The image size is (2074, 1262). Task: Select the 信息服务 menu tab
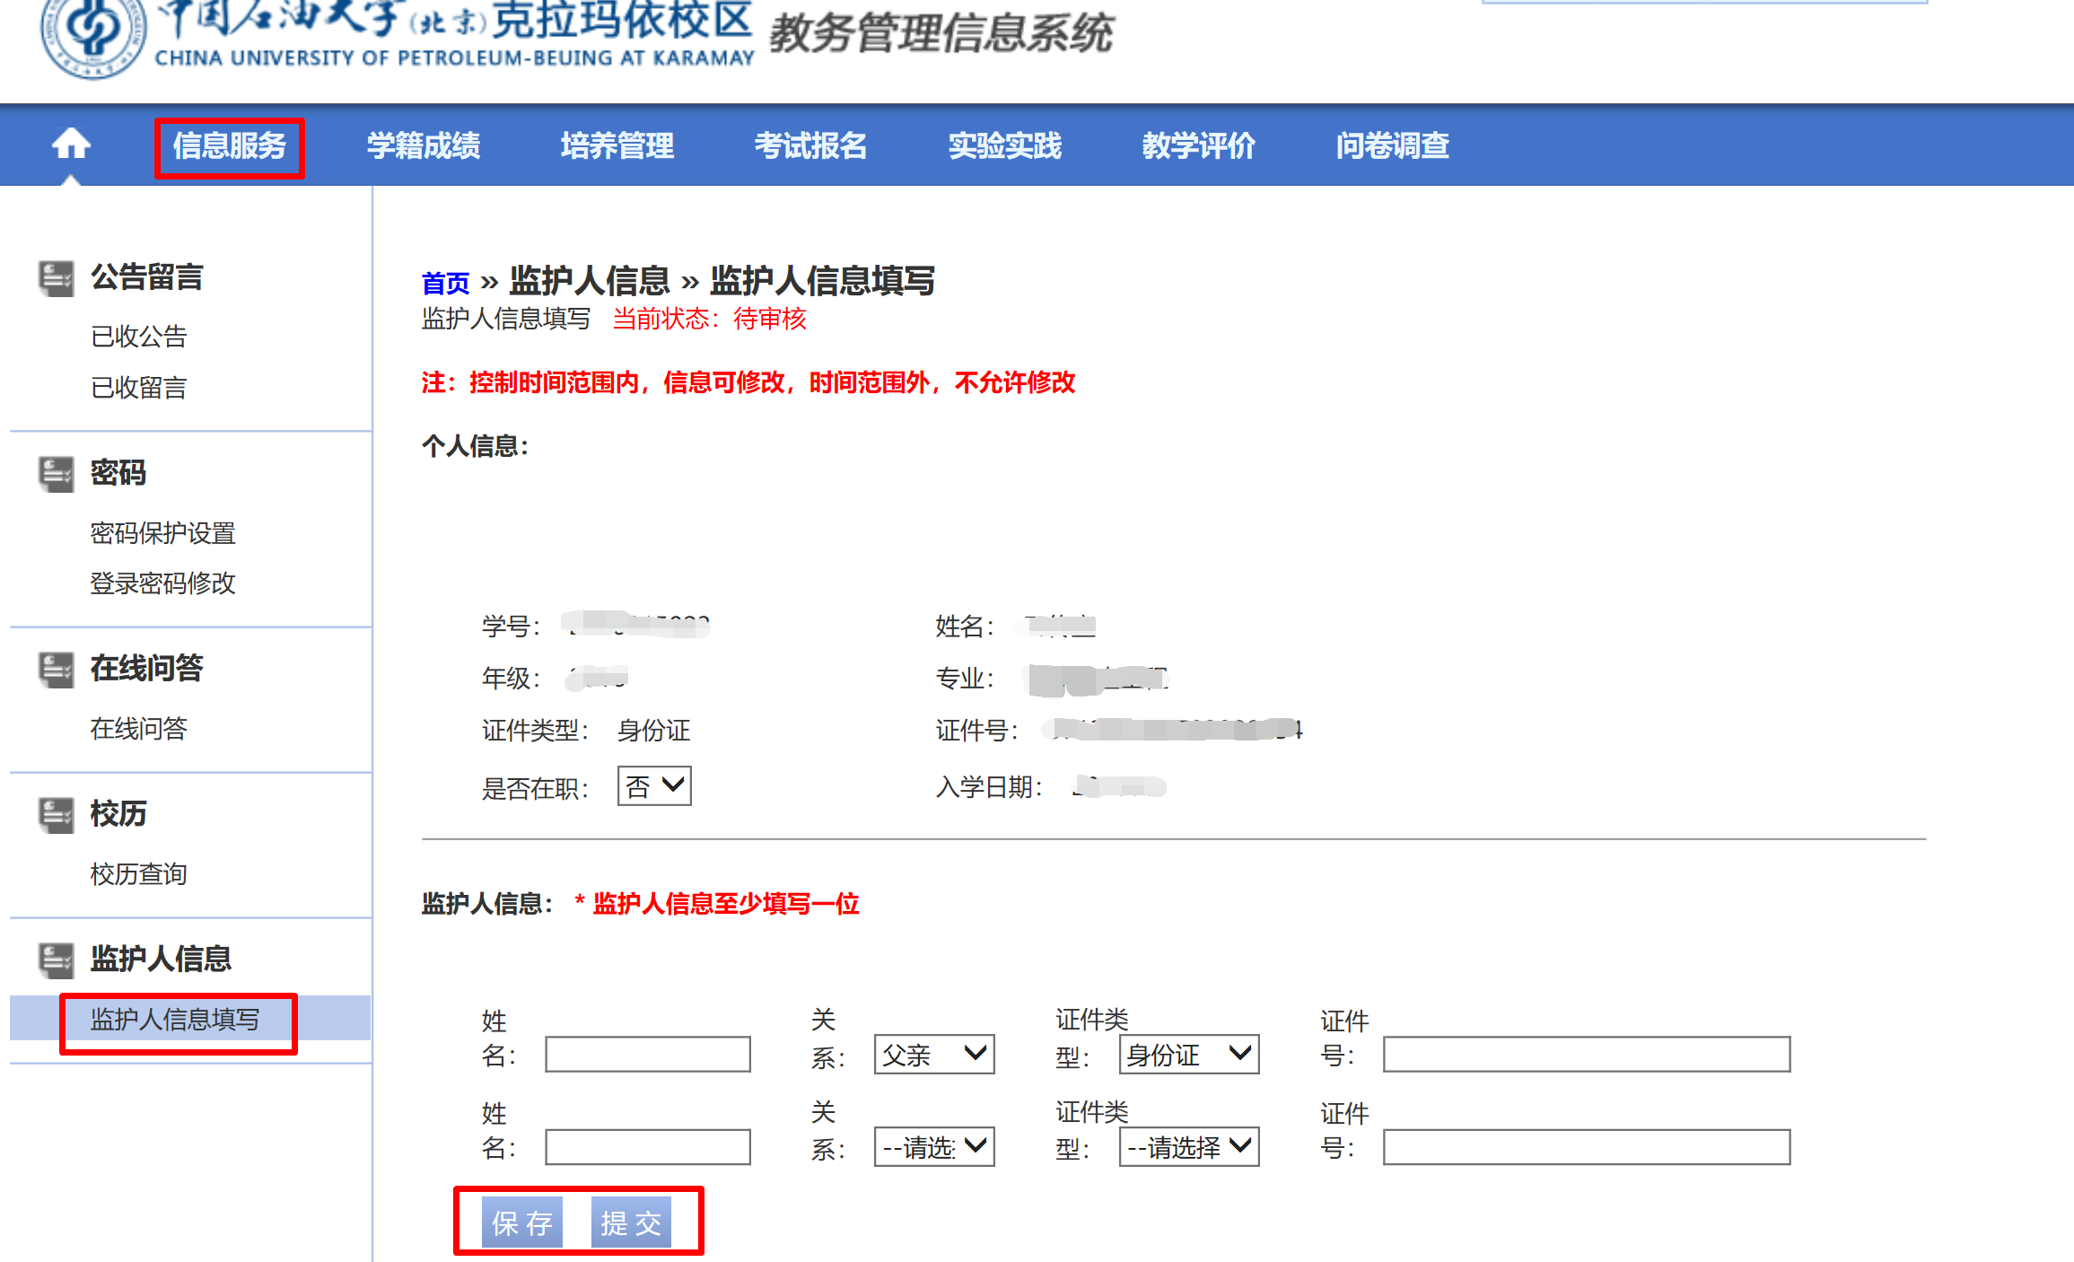tap(230, 145)
